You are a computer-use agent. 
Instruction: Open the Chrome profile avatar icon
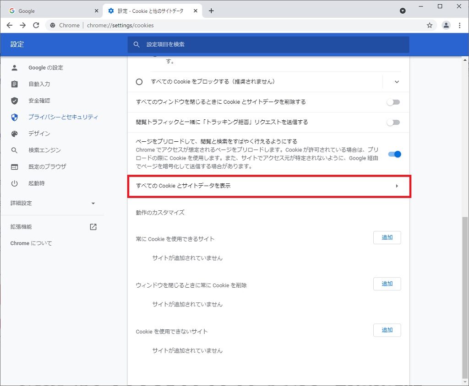446,26
